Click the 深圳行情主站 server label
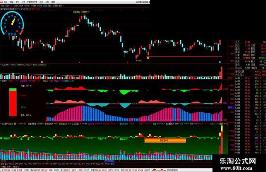 (x=172, y=170)
